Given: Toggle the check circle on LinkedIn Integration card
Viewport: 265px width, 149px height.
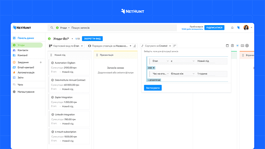Looking at the screenshot, I should [53, 115].
